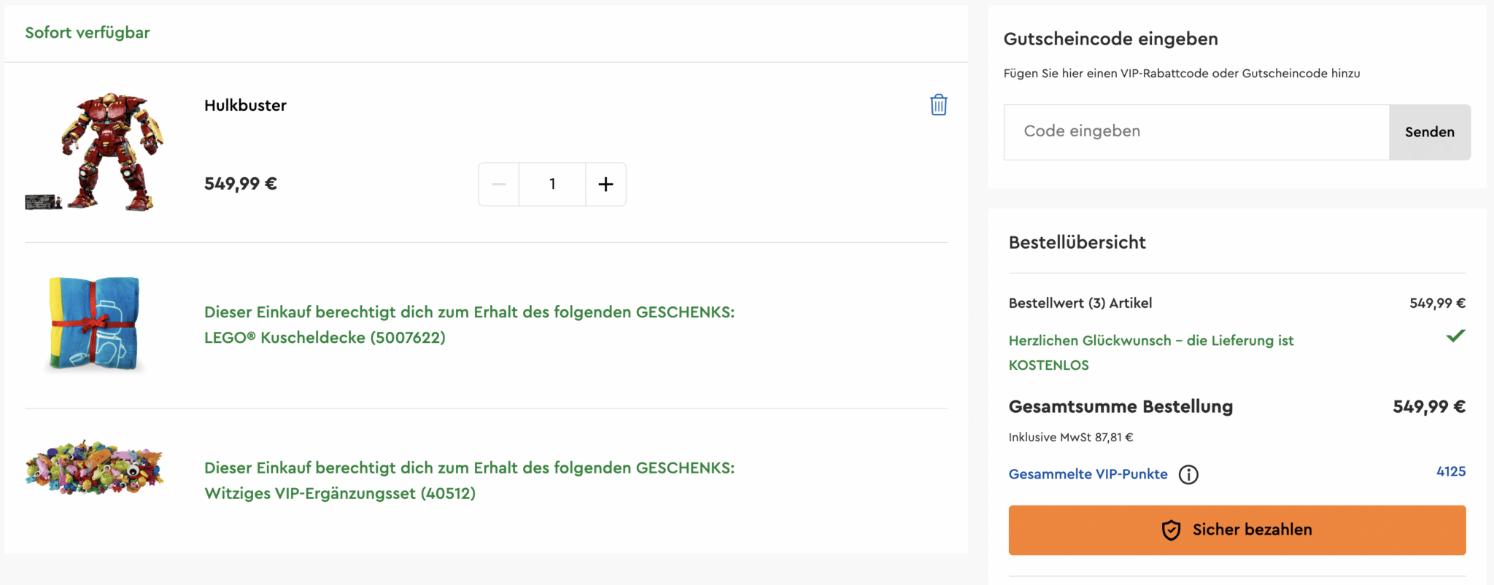Click the VIP points value 4125
This screenshot has width=1494, height=585.
[x=1451, y=472]
